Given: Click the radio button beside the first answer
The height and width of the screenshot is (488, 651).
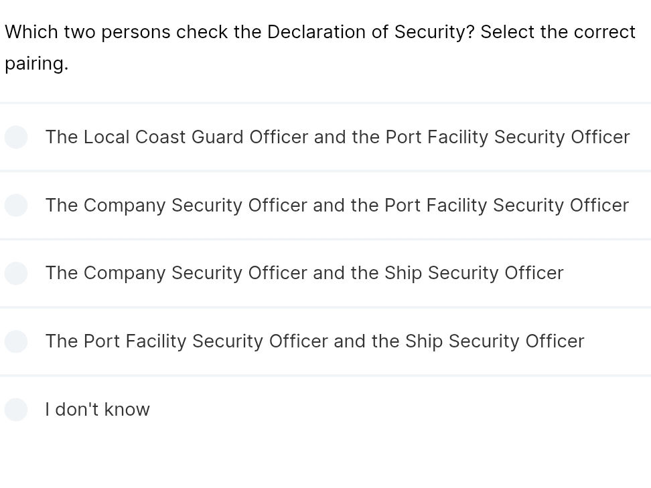Looking at the screenshot, I should pos(16,137).
